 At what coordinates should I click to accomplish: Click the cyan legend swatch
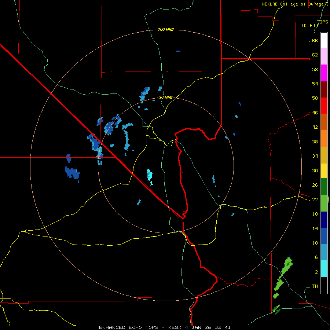pyautogui.click(x=324, y=269)
